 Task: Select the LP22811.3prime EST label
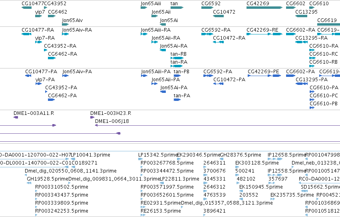(179, 179)
